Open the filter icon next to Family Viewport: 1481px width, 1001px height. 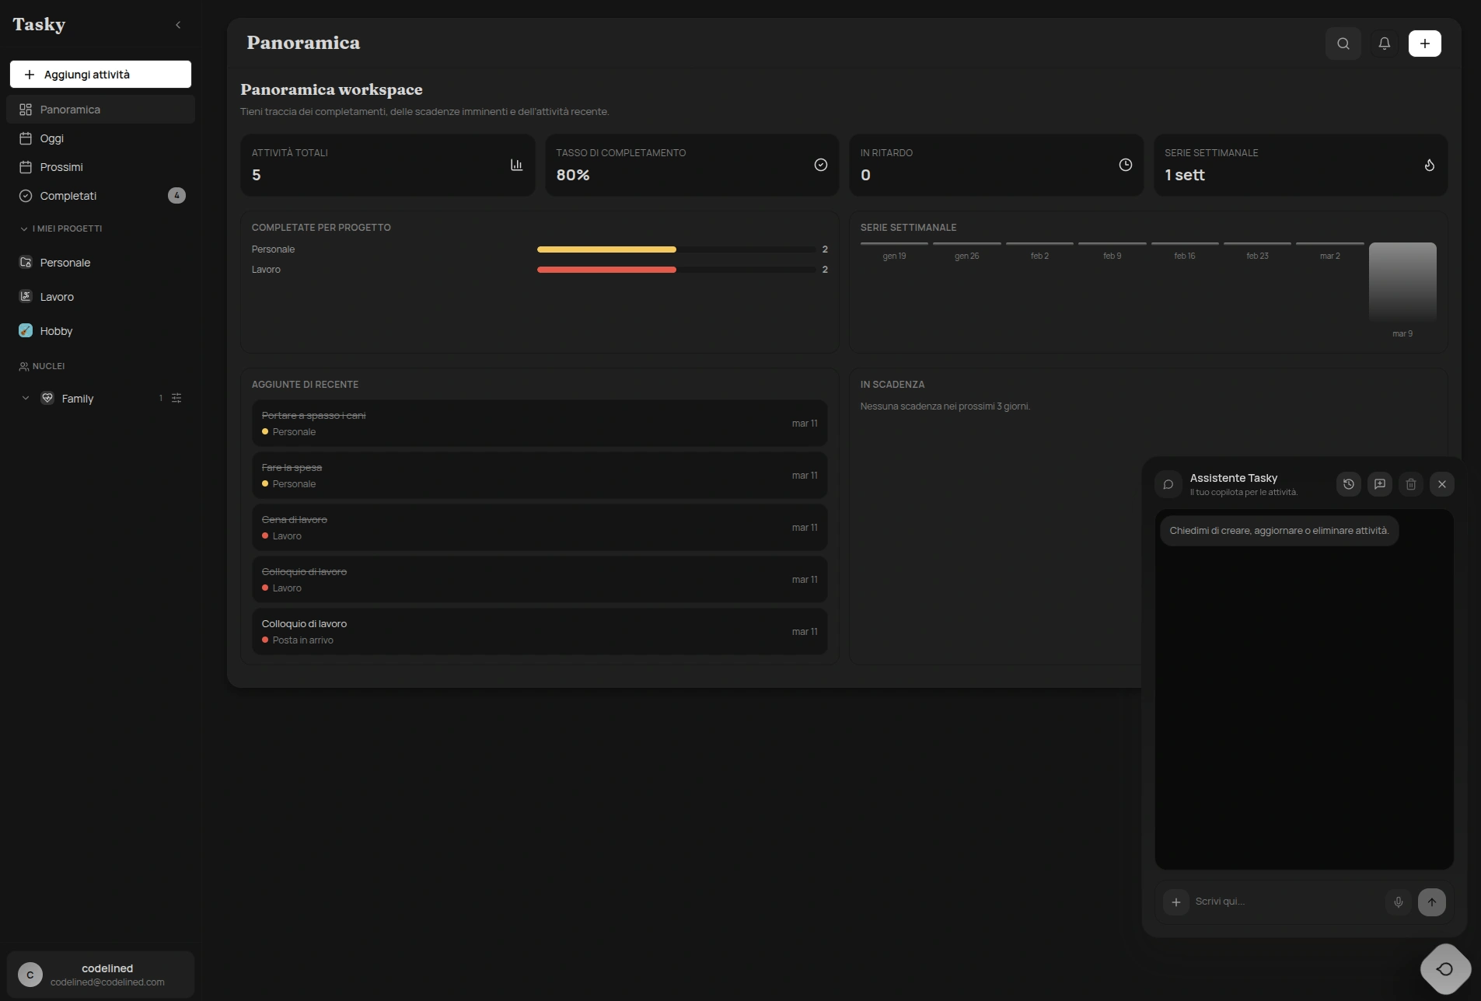tap(176, 398)
